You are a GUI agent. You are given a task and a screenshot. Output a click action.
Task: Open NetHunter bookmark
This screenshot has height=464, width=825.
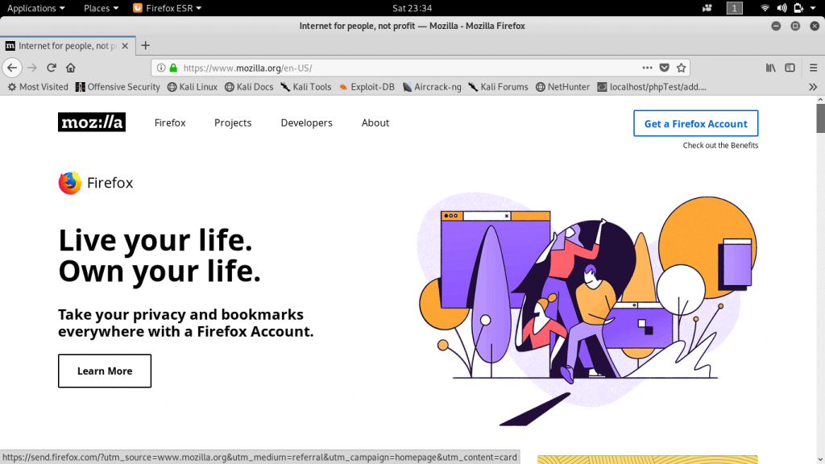(x=563, y=87)
